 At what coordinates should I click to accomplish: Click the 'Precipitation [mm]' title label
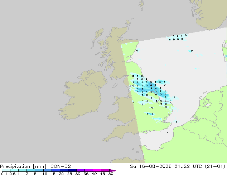23,166
